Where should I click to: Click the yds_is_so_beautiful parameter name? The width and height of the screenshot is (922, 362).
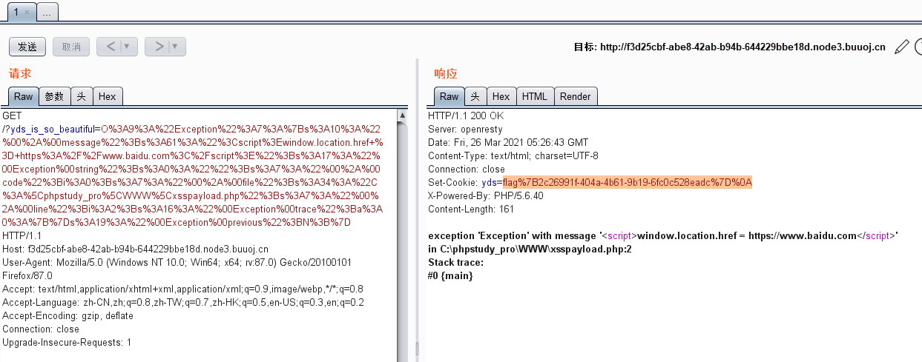(54, 129)
